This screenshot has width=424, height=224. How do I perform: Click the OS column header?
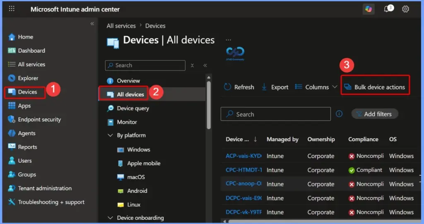(393, 139)
